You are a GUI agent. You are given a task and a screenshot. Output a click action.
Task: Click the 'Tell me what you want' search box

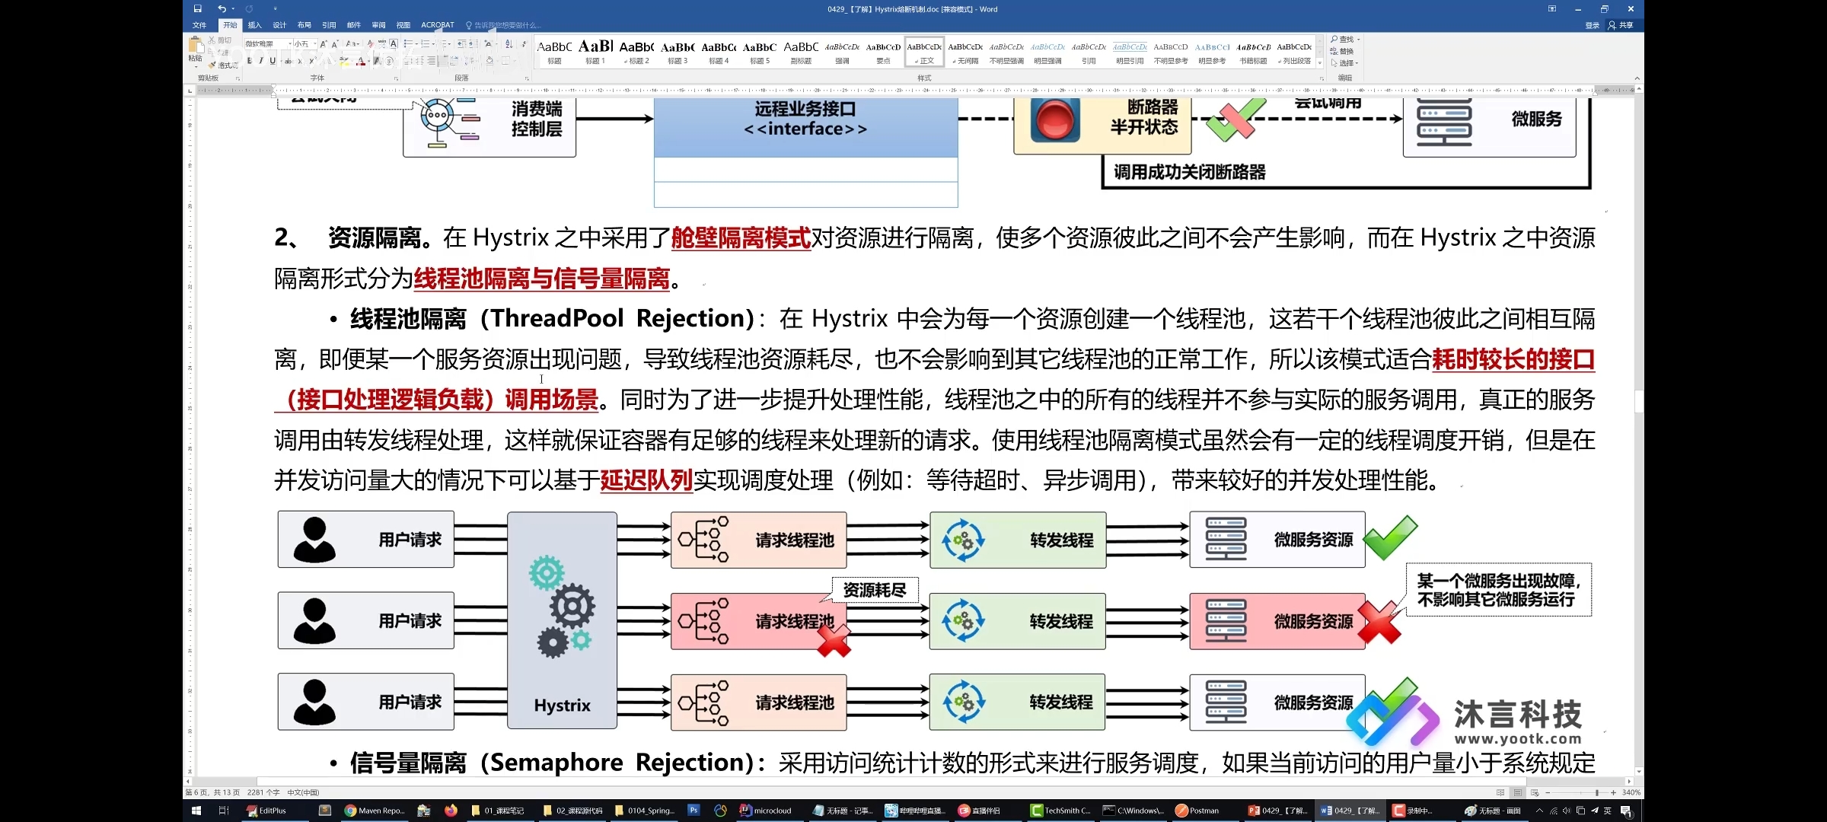(x=504, y=25)
